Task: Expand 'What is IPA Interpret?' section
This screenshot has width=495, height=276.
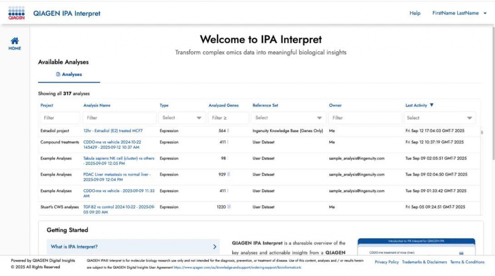Action: click(x=133, y=247)
